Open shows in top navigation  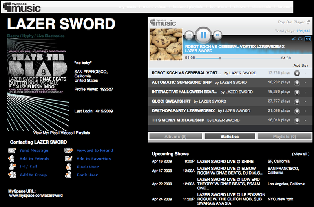(x=240, y=7)
